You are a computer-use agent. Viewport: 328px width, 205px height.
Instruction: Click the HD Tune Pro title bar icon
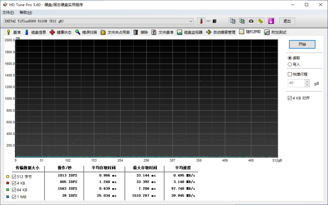coord(5,4)
